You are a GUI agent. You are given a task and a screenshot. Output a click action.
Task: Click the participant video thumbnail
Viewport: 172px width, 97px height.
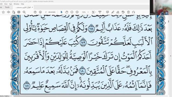(161, 8)
